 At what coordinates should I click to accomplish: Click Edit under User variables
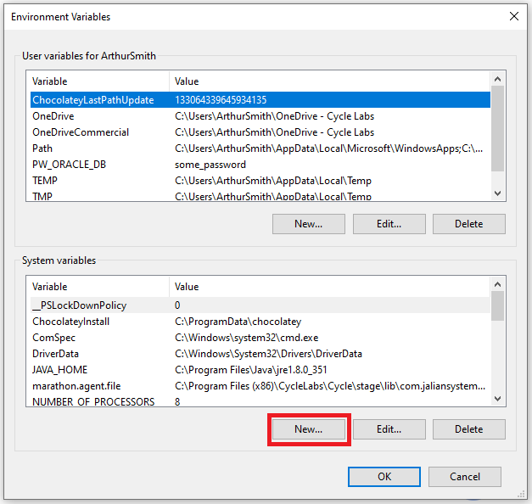(x=389, y=224)
